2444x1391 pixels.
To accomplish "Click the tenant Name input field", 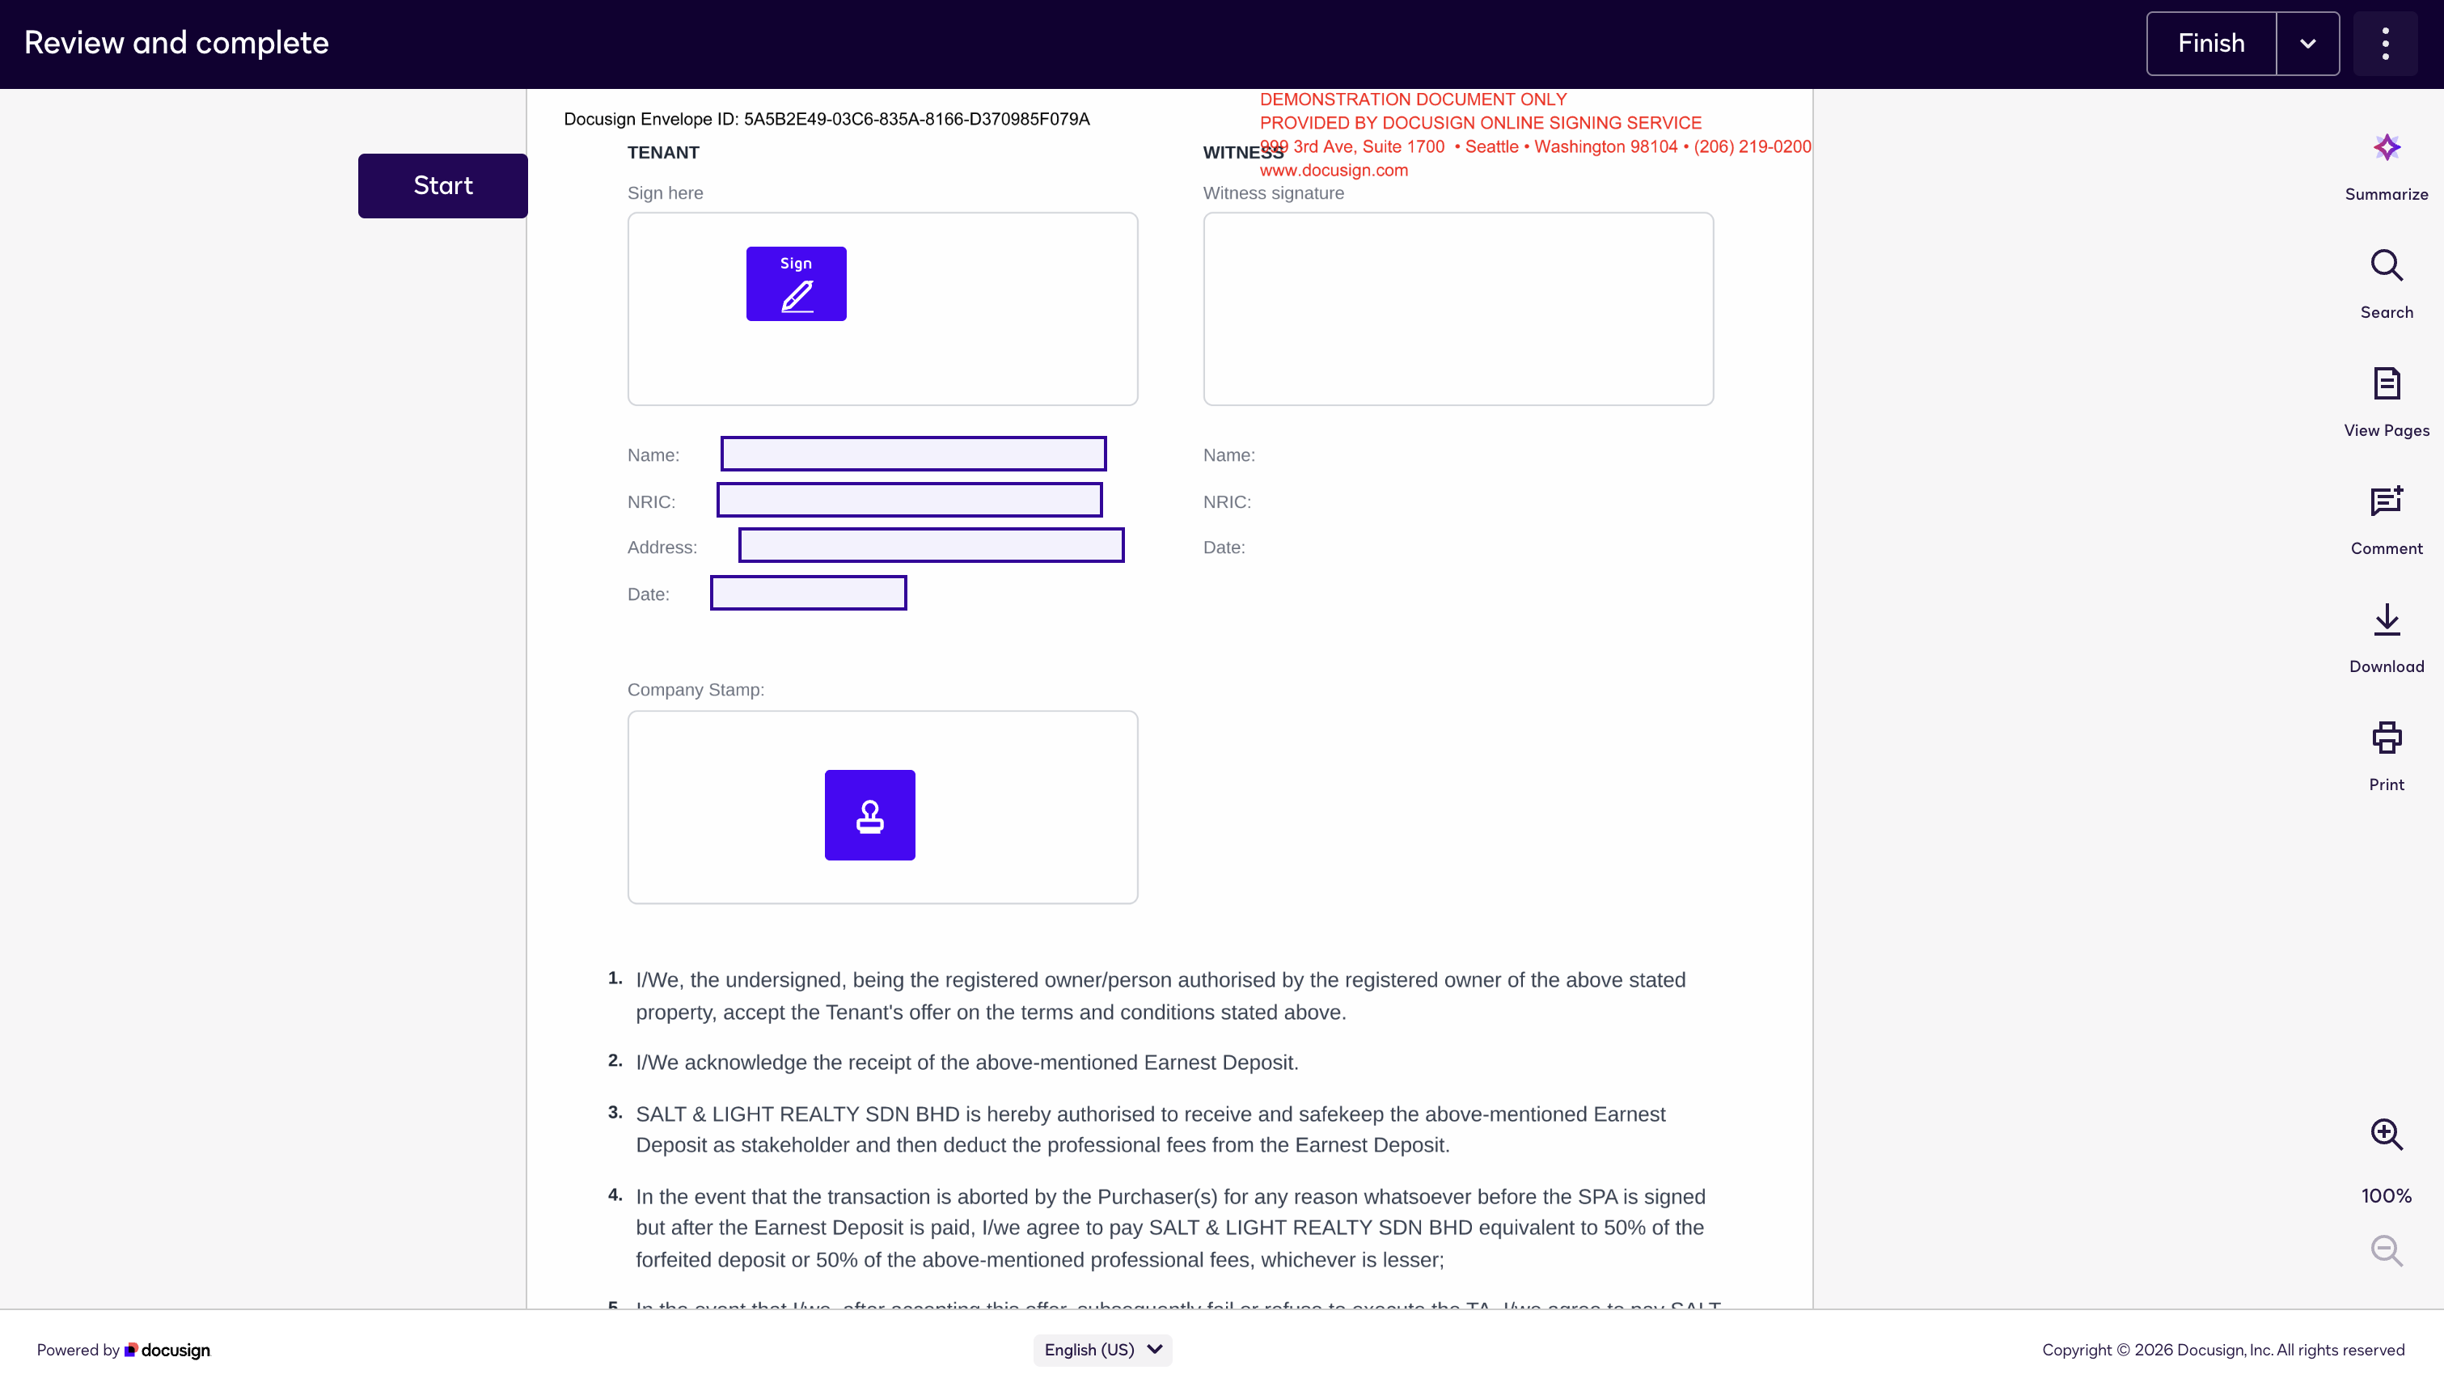I will [913, 454].
